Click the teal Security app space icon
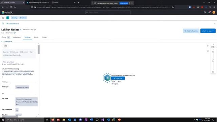The width and height of the screenshot is (217, 122). coord(8,18)
